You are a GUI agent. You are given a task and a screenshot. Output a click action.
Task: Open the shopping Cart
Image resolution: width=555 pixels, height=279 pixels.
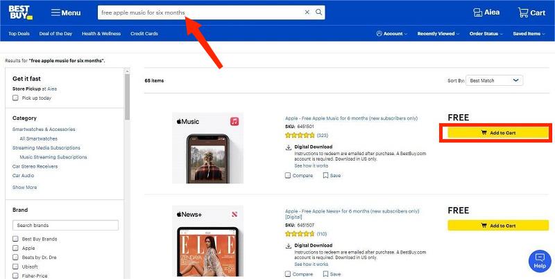coord(531,12)
